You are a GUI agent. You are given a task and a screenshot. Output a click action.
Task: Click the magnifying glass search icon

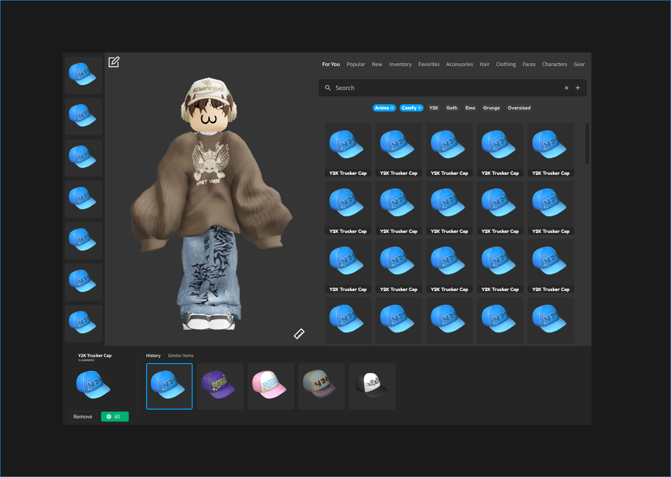(x=328, y=88)
